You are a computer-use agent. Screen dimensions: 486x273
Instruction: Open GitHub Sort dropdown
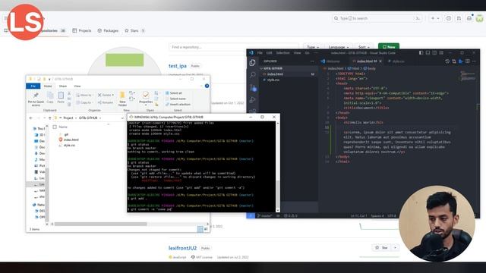[x=364, y=47]
